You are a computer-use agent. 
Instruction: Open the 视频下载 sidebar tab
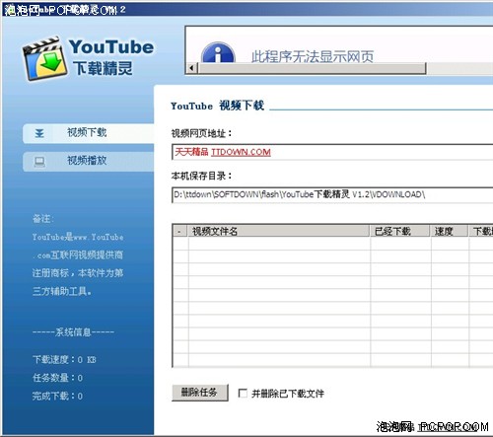pyautogui.click(x=88, y=133)
